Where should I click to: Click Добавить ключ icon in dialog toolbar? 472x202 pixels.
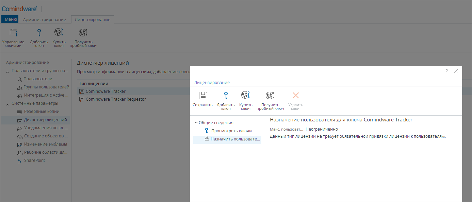226,96
